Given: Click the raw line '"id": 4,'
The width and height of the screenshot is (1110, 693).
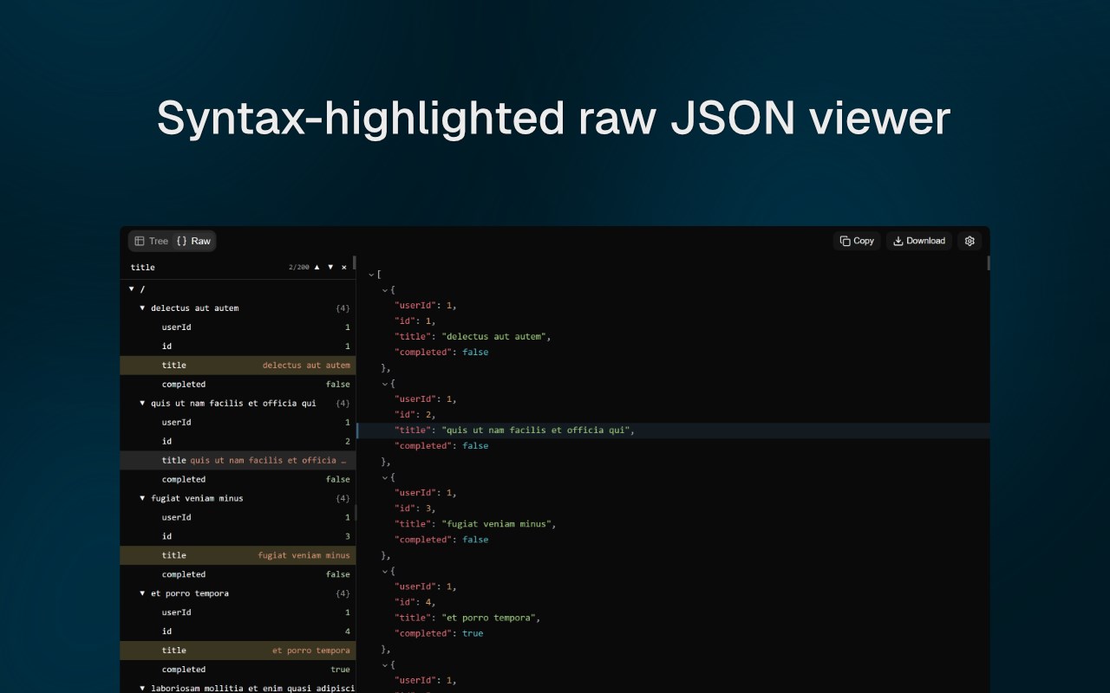Looking at the screenshot, I should pos(415,602).
